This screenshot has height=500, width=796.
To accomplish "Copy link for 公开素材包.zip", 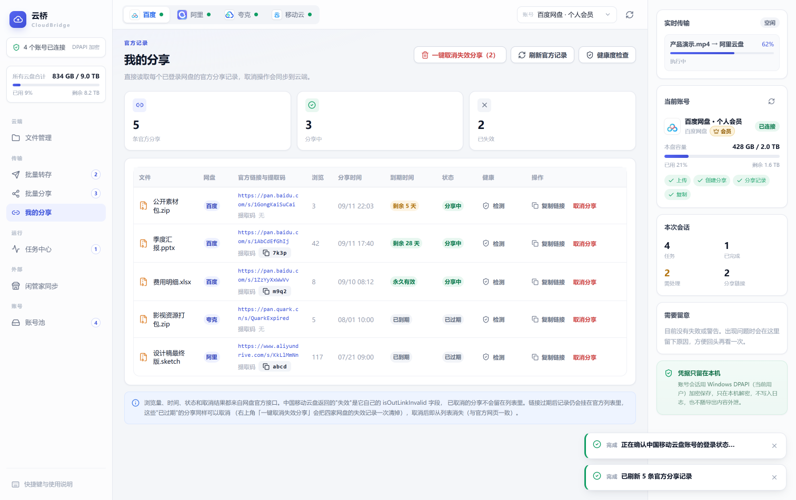I will point(548,206).
